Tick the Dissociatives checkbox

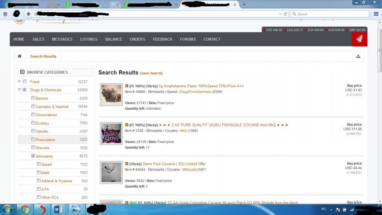coord(33,115)
